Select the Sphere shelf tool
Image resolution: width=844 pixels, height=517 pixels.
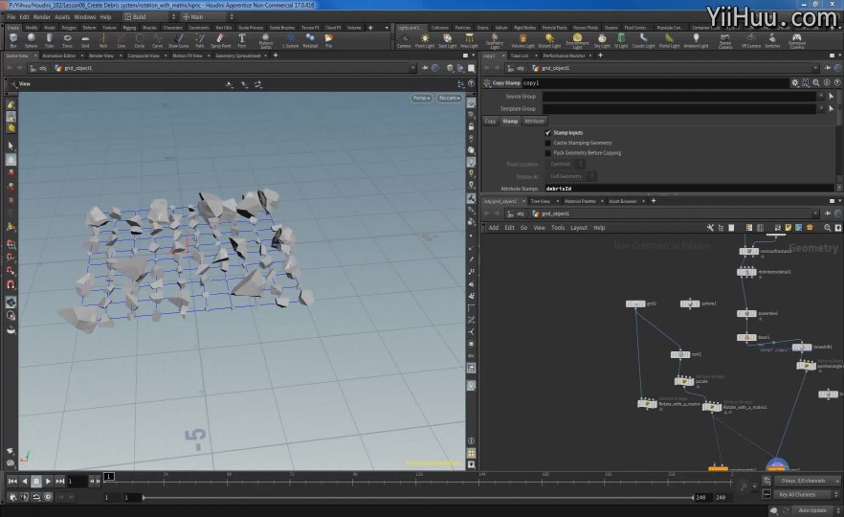[32, 40]
